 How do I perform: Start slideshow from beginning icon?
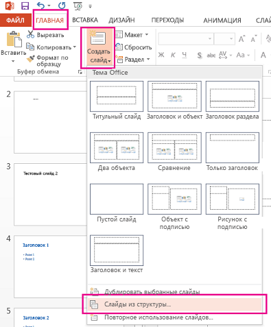[78, 6]
